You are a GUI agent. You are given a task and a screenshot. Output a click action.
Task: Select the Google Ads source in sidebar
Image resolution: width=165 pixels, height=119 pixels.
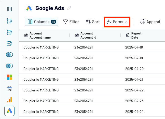(9, 111)
